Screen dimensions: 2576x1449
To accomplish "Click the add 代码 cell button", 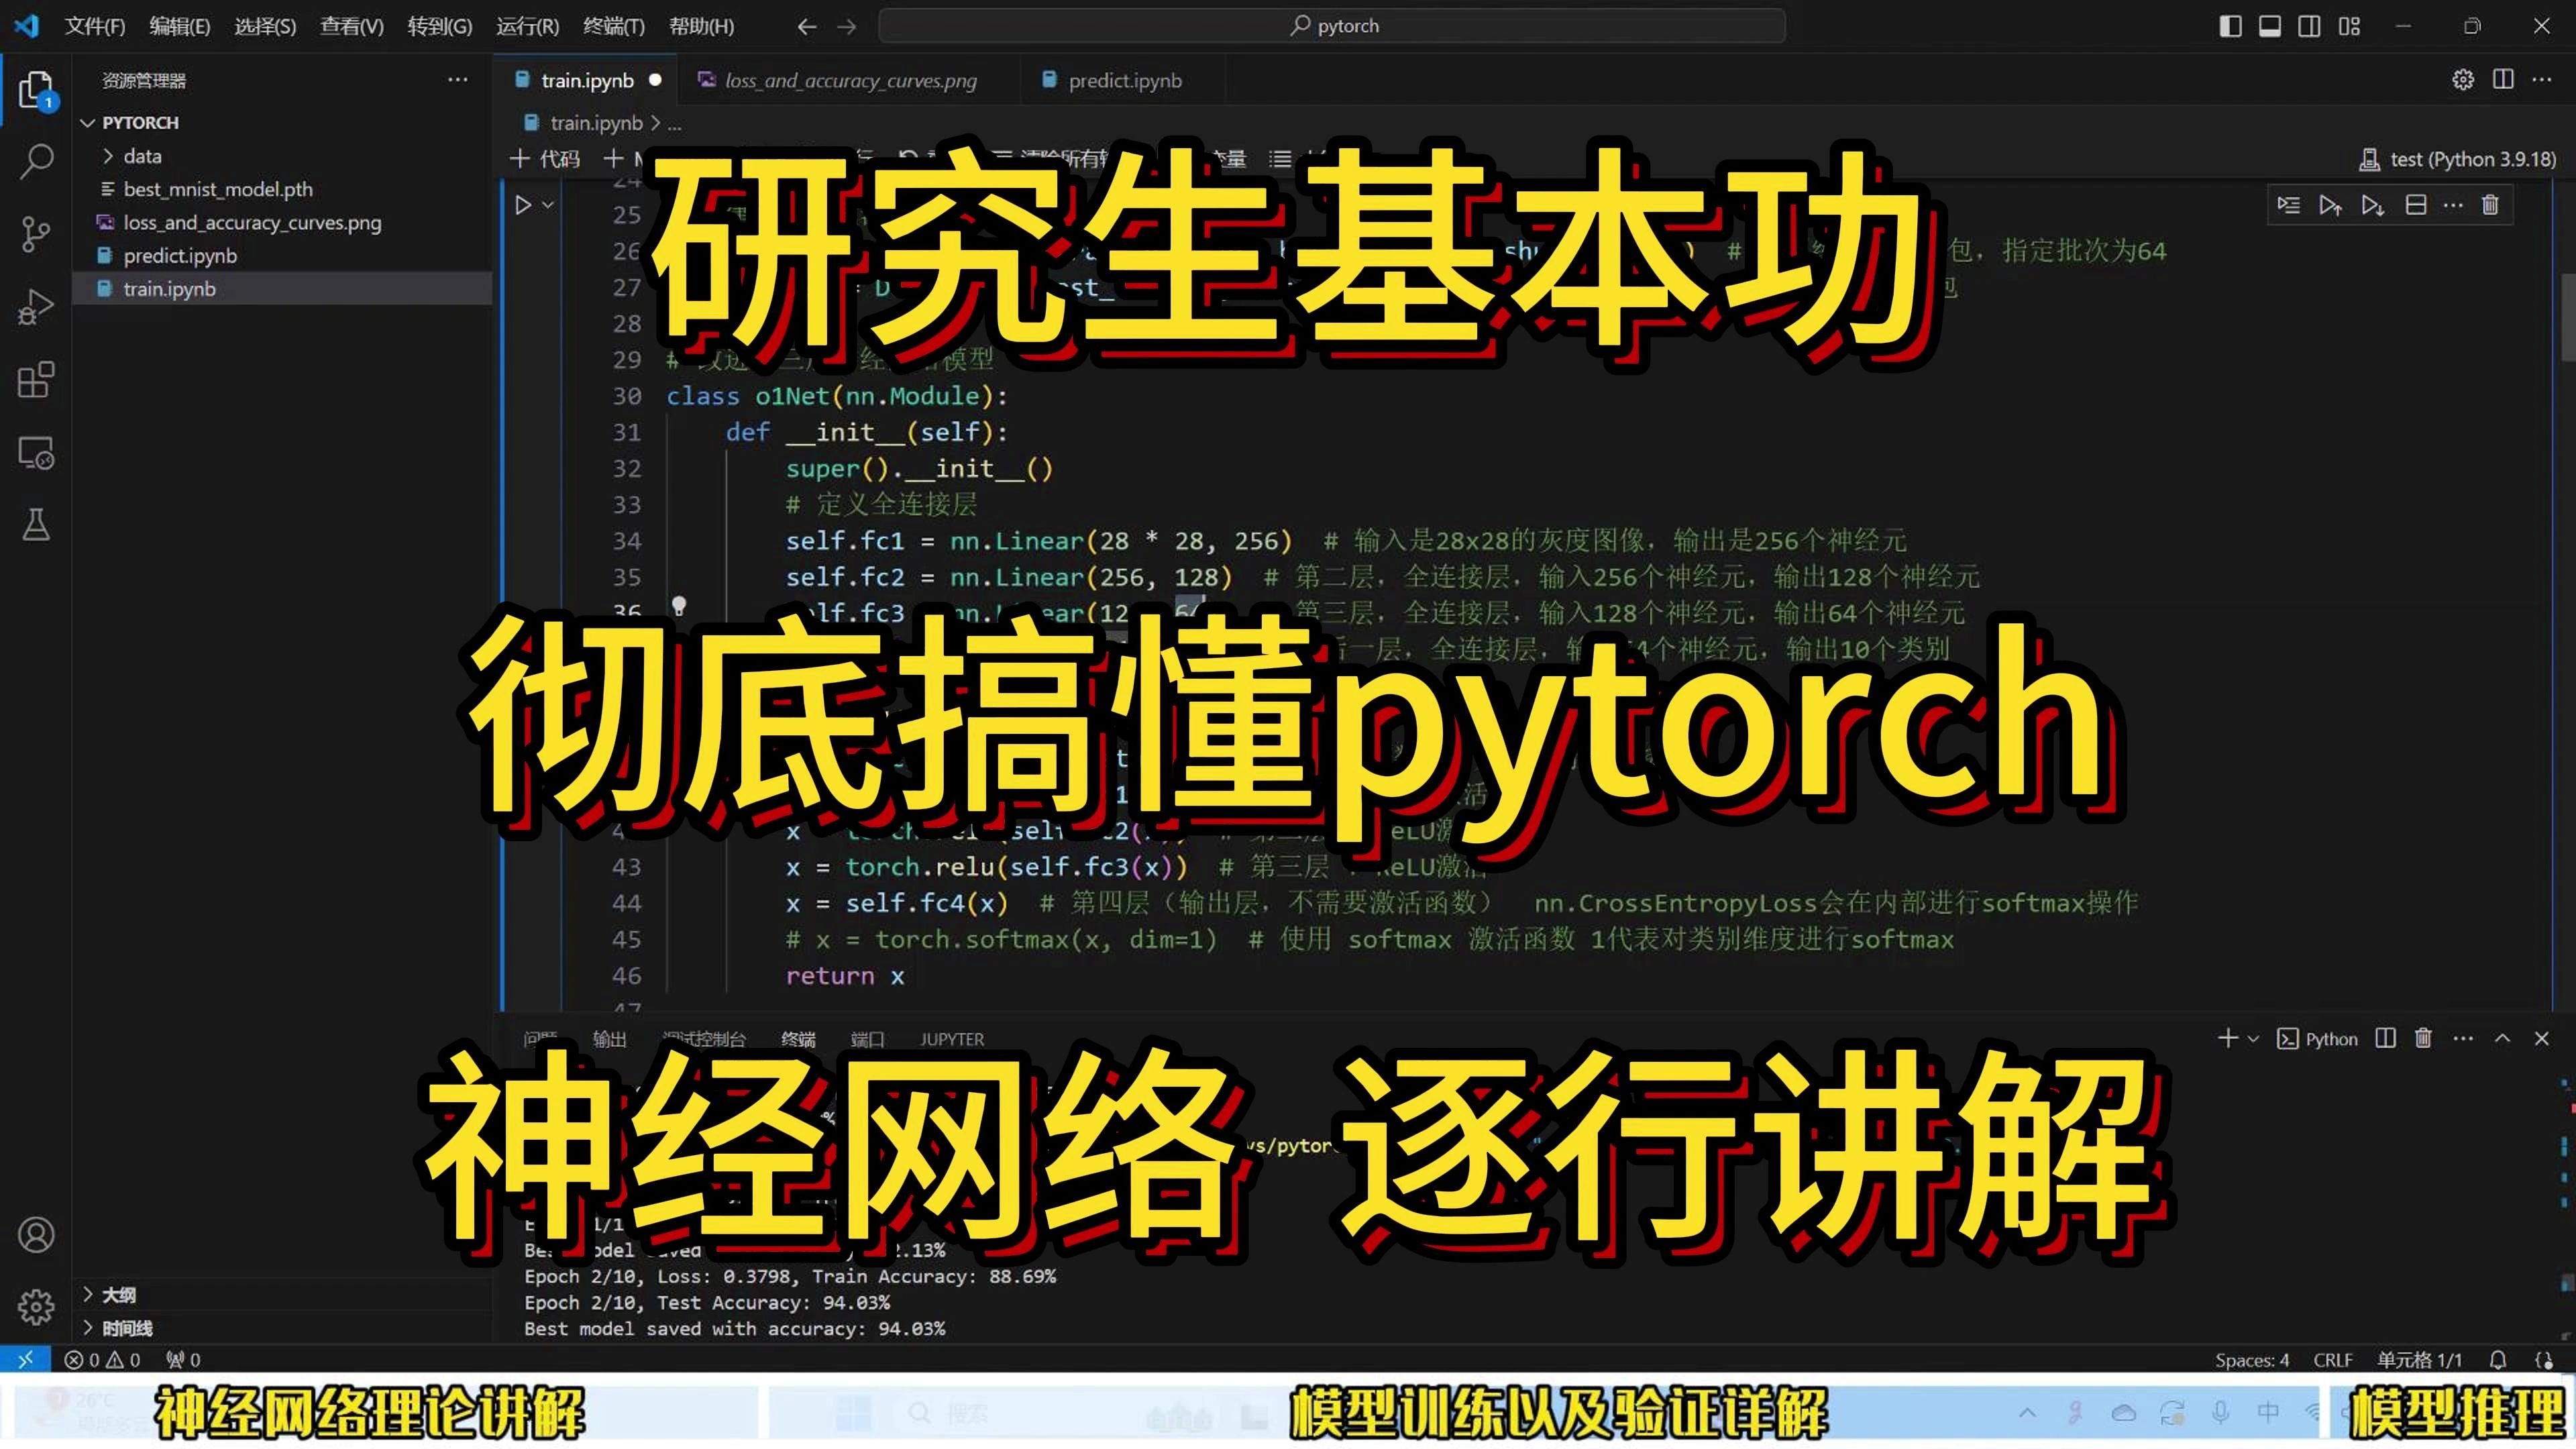I will [546, 158].
